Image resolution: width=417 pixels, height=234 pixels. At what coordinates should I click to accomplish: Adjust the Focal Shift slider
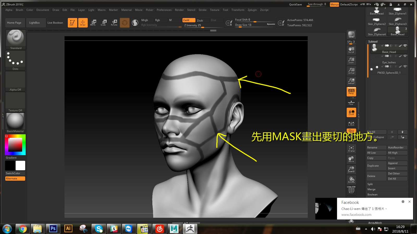point(255,20)
